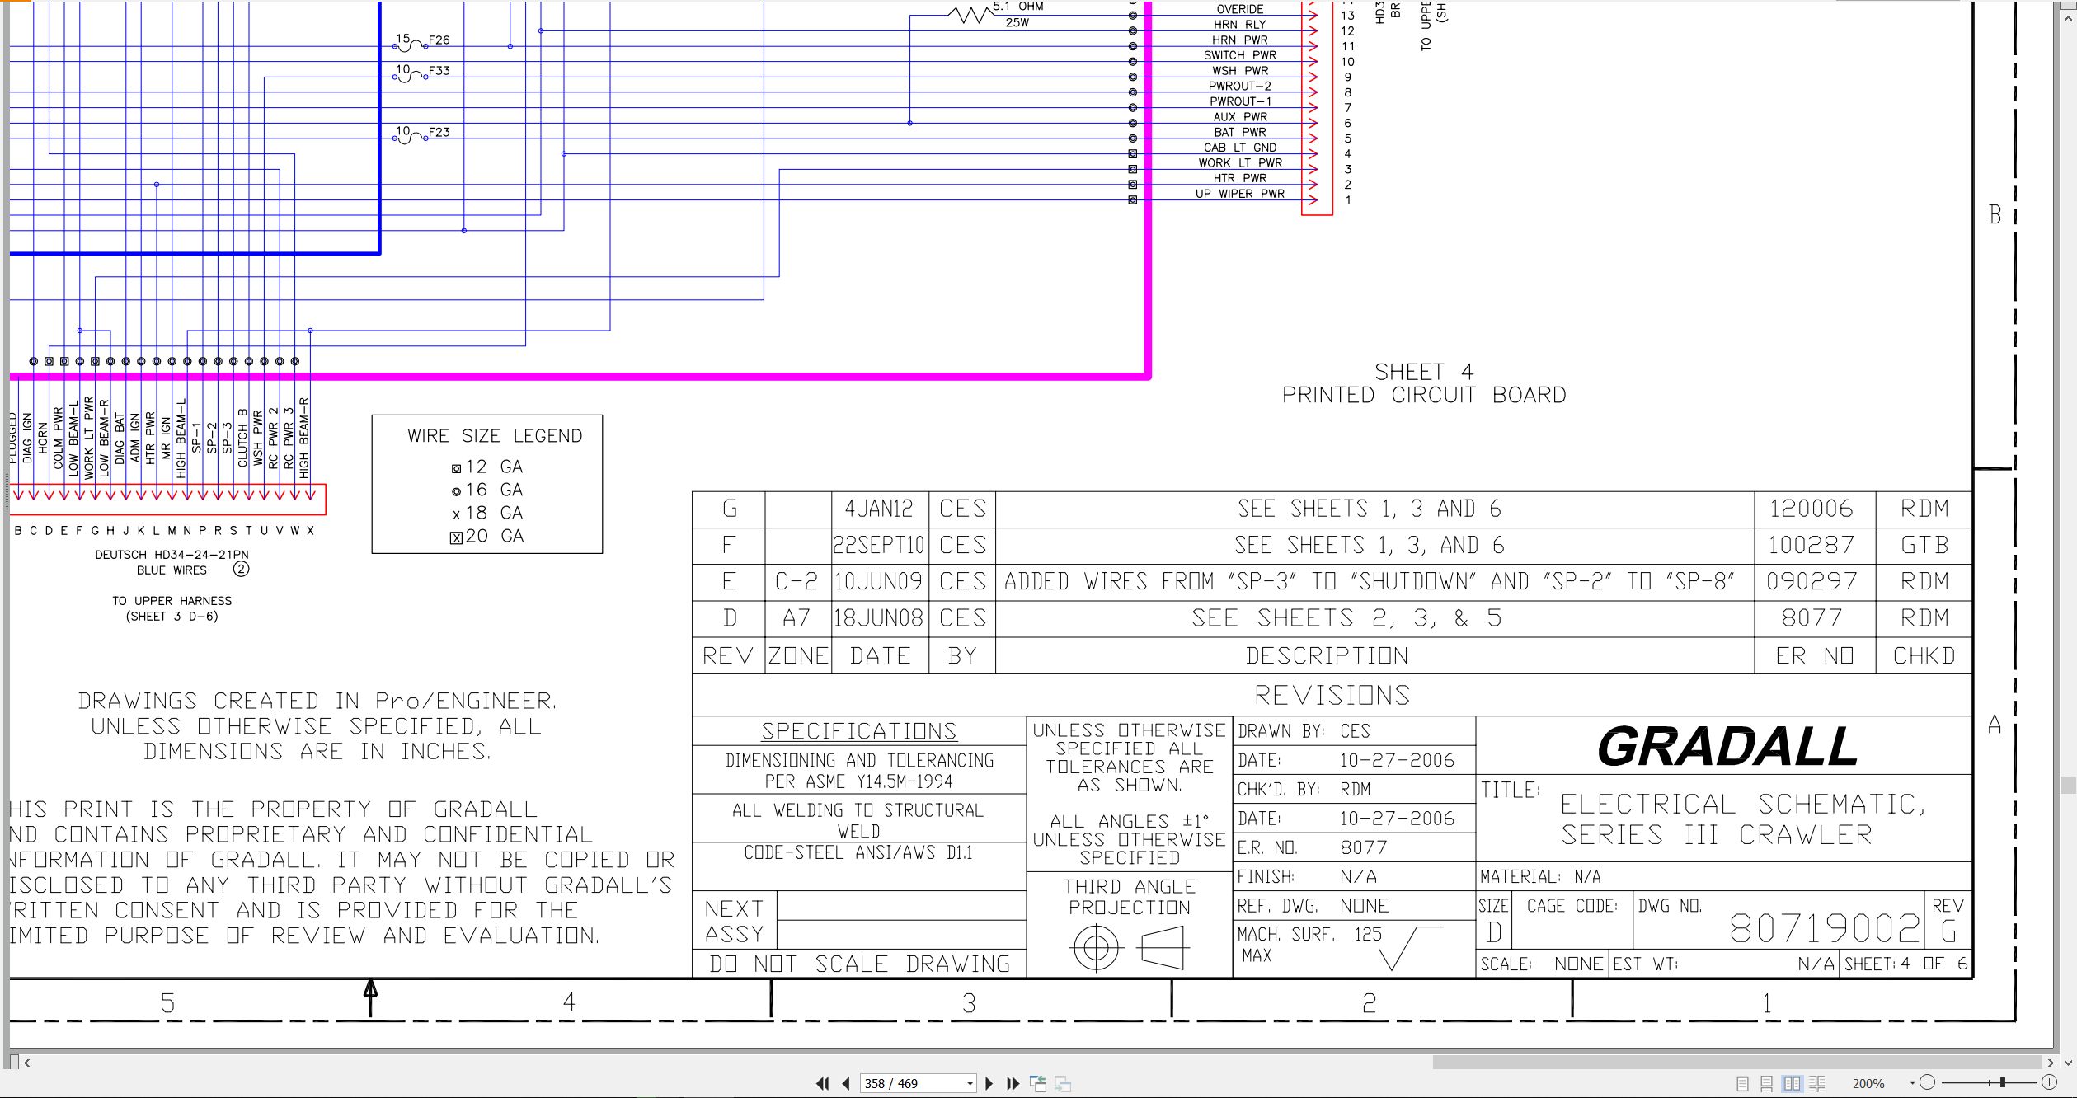Click the PRINTED CIRCUIT BOARD label
The image size is (2077, 1098).
(1424, 395)
